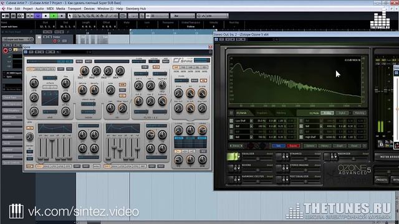The width and height of the screenshot is (399, 224).
Task: Open the Harmonic Exciter module preset arrow
Action: click(x=239, y=179)
